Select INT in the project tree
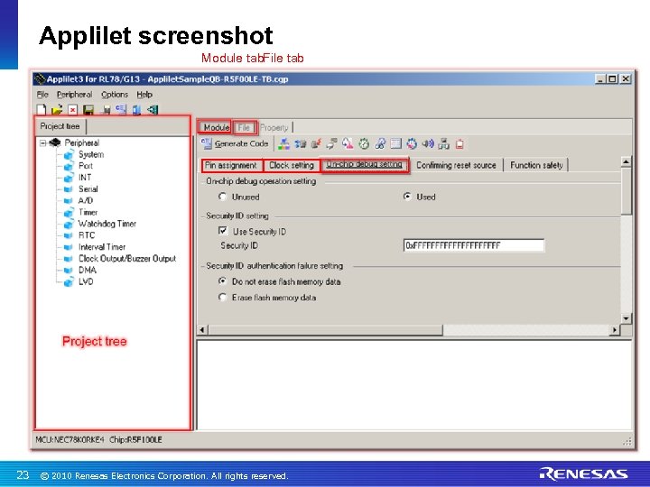The width and height of the screenshot is (650, 487). click(x=85, y=178)
